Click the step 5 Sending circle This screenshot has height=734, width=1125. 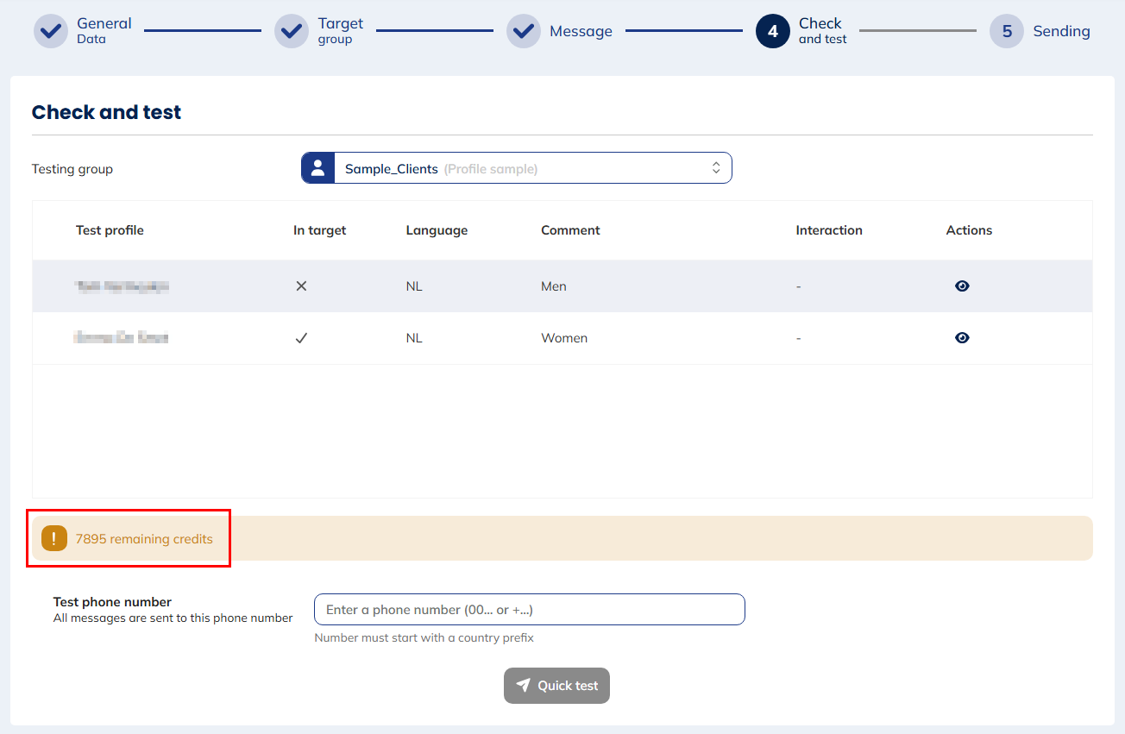1006,31
